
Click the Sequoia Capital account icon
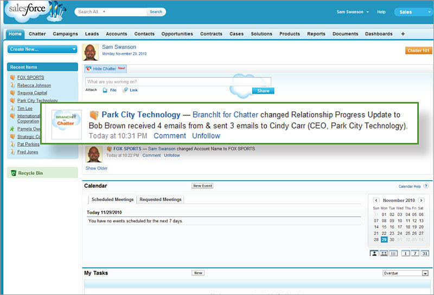coord(12,93)
